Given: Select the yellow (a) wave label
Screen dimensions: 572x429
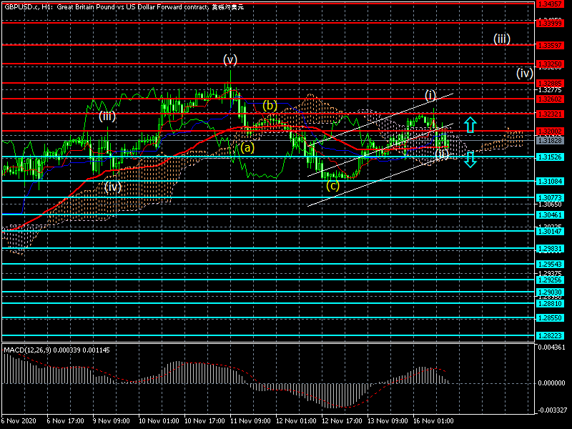Looking at the screenshot, I should pyautogui.click(x=247, y=148).
